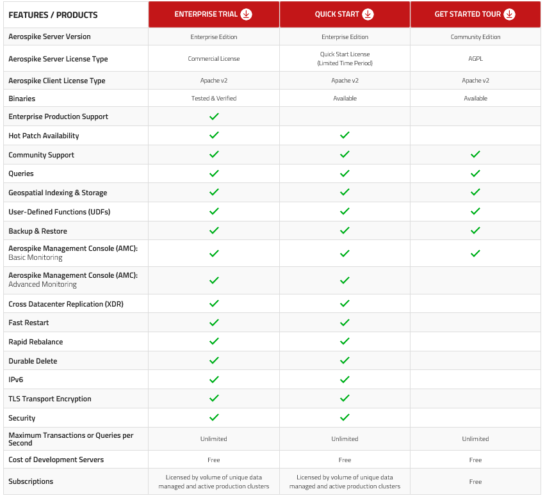Select the Community Edition cell
The height and width of the screenshot is (498, 545).
pos(475,37)
